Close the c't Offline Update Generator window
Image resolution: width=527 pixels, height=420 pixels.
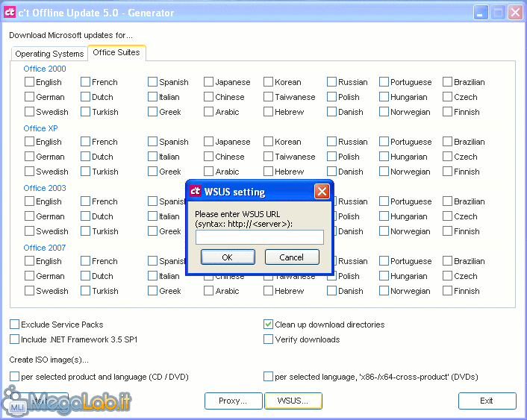click(515, 13)
